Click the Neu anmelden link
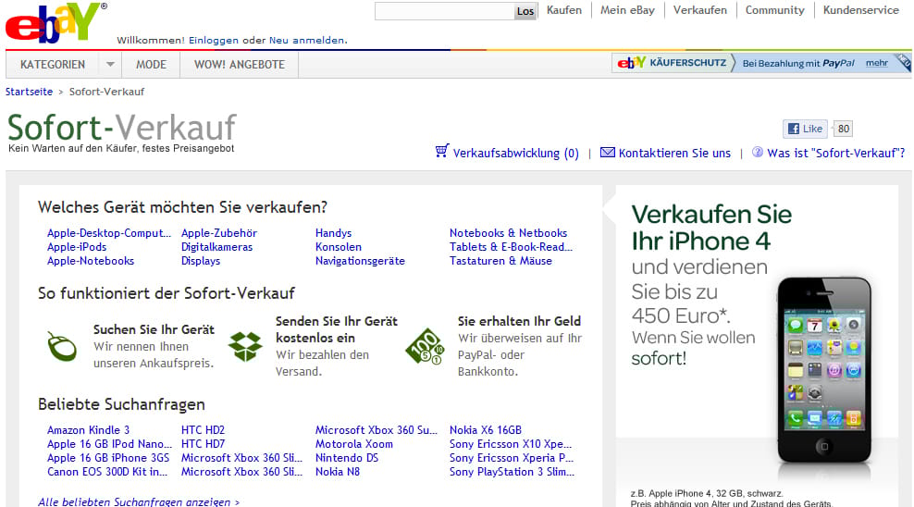The width and height of the screenshot is (914, 507). tap(307, 40)
